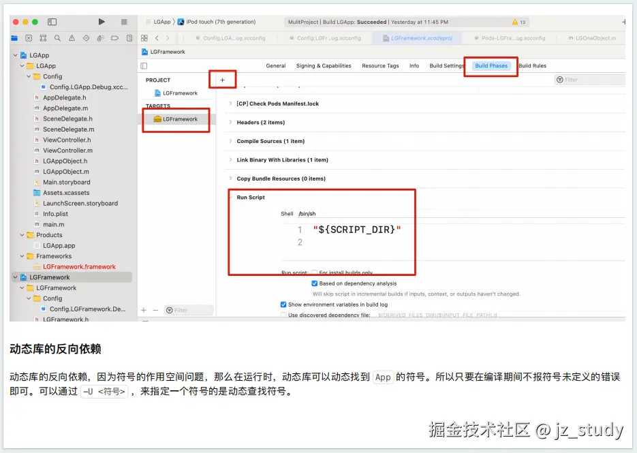Click the Stop button in toolbar
Screen dimensions: 637x453
pos(124,22)
